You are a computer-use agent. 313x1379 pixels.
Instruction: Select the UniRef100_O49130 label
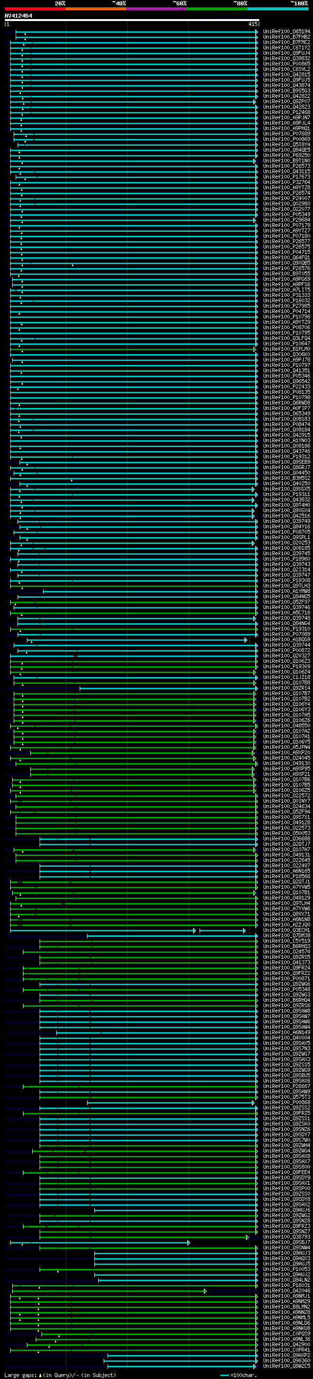tap(286, 764)
